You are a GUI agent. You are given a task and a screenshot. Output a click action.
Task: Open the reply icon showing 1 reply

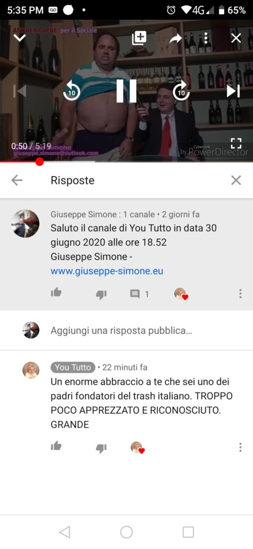tap(139, 294)
